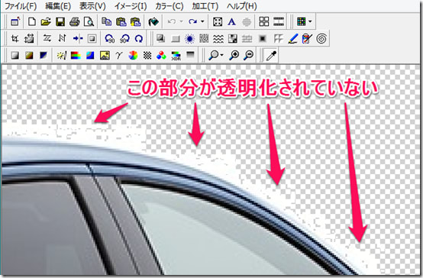
Task: Click the paste-as-composite clipboard icon
Action: (x=136, y=21)
